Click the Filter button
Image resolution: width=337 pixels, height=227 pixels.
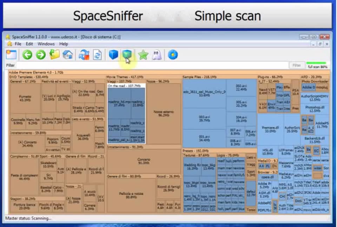click(297, 65)
